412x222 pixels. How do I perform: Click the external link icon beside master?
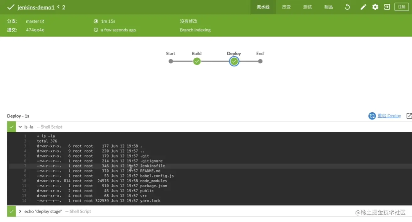click(42, 21)
